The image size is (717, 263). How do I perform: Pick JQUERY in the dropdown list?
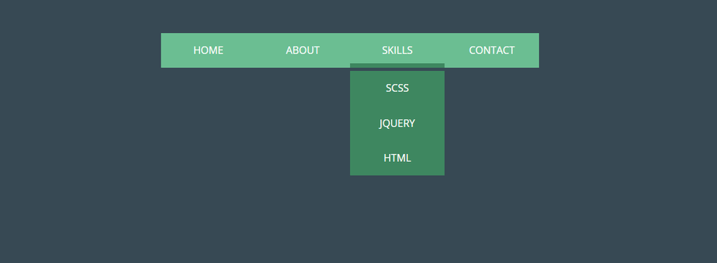pos(397,123)
